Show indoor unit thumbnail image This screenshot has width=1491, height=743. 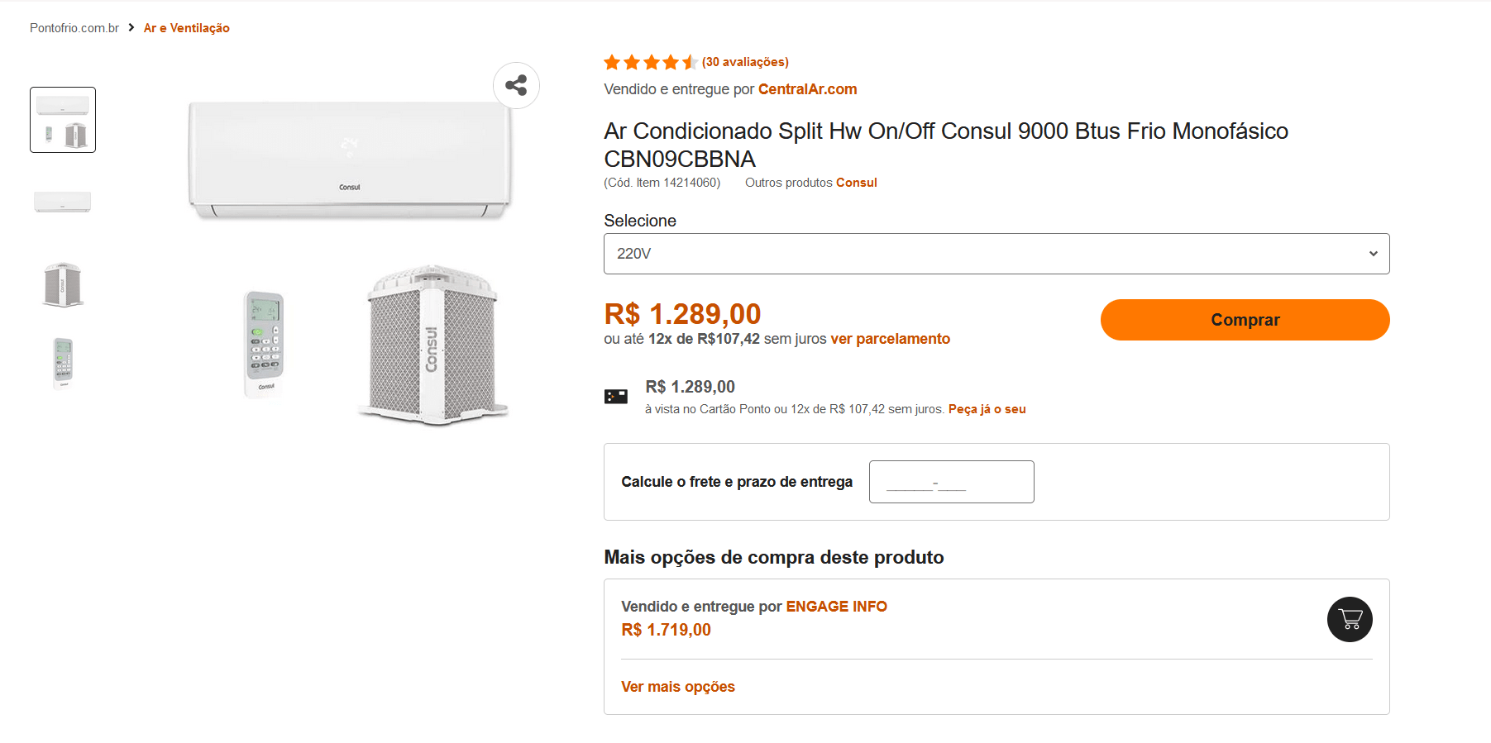[x=63, y=201]
